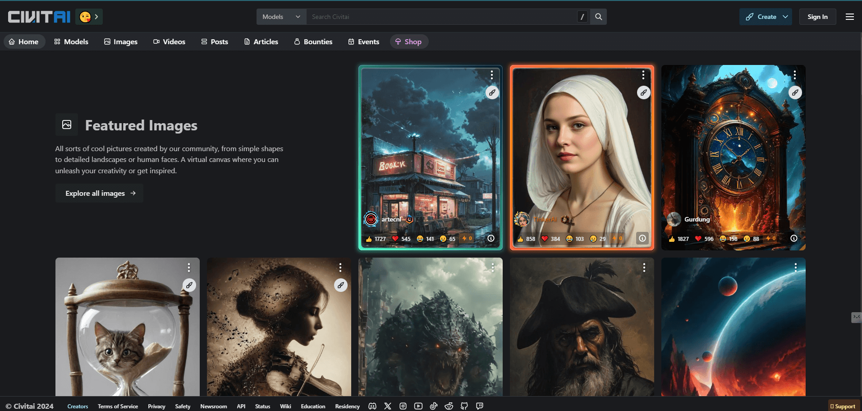
Task: Open the Shop tab
Action: [x=409, y=42]
